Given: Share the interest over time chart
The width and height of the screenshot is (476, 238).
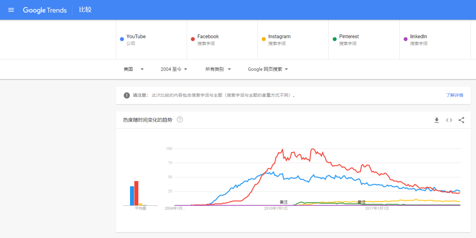Looking at the screenshot, I should coord(461,120).
